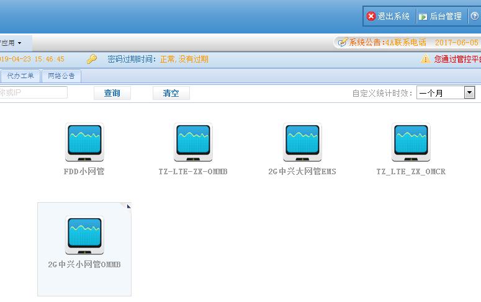Click the TZ_LTE_ZX_OMCR label text
Image resolution: width=481 pixels, height=302 pixels.
tap(411, 171)
